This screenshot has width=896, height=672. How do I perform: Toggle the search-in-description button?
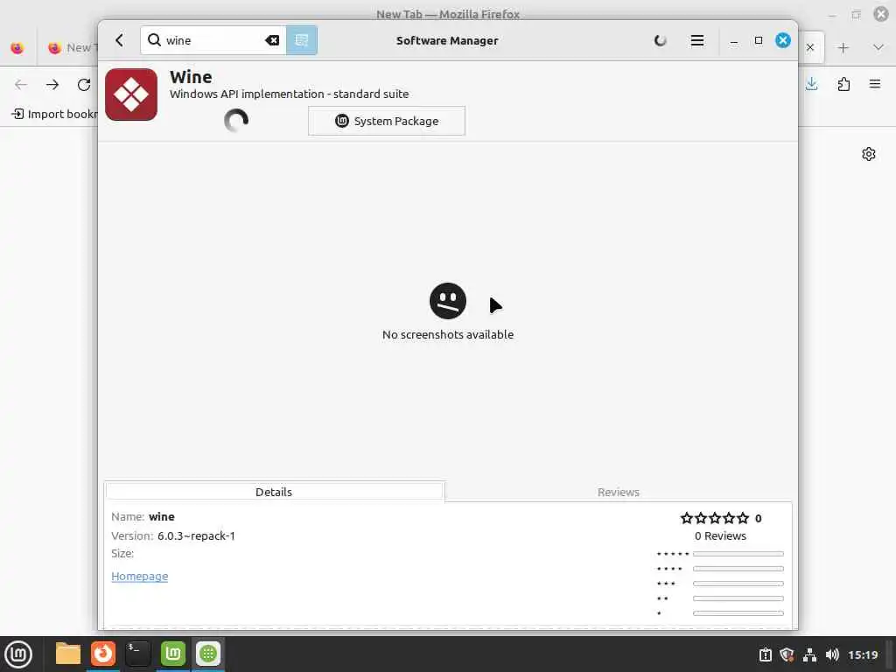click(302, 40)
